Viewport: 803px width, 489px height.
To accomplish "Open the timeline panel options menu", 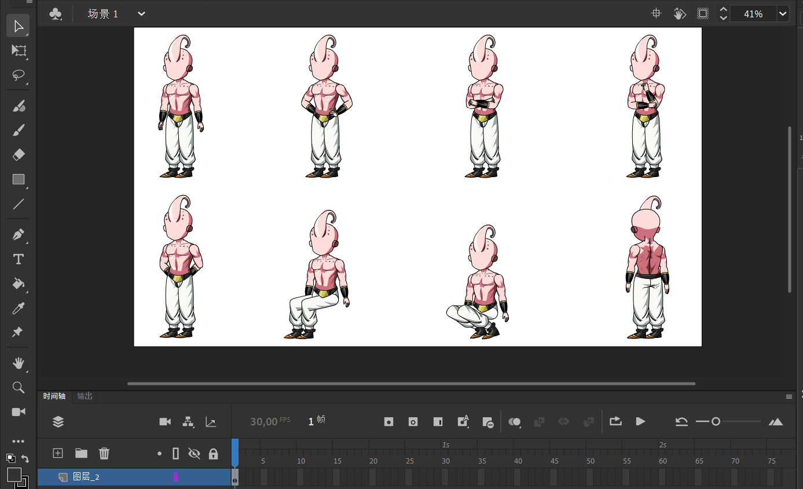I will [x=789, y=396].
